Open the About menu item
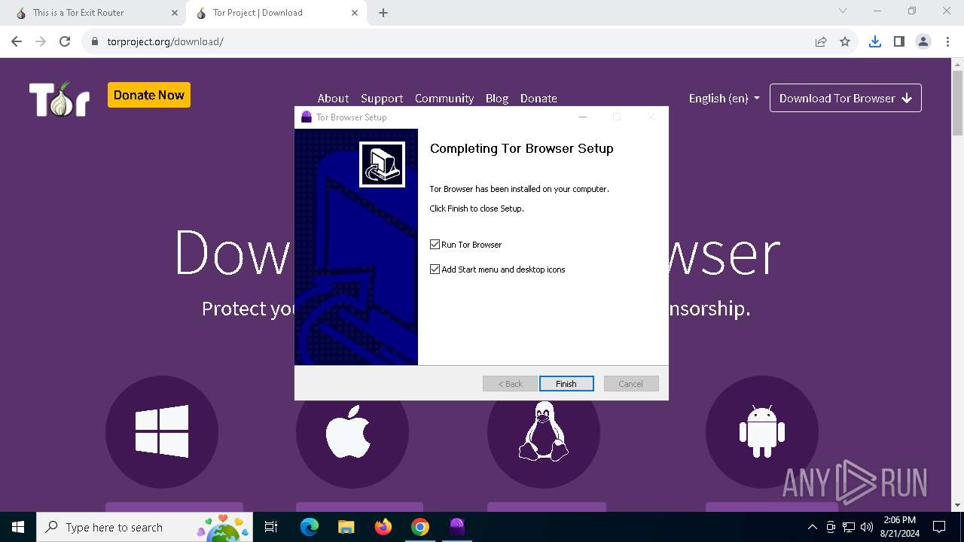 tap(333, 98)
